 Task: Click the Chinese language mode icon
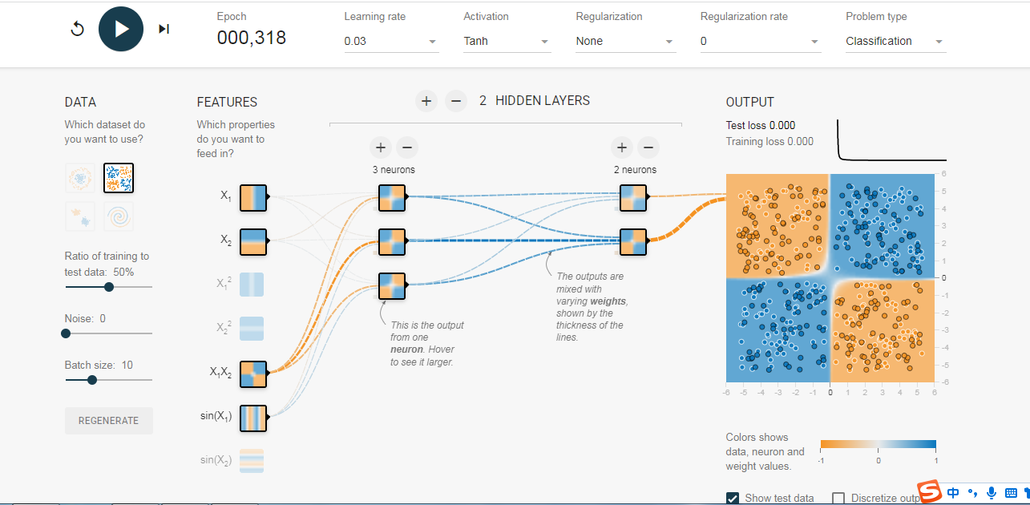point(953,492)
